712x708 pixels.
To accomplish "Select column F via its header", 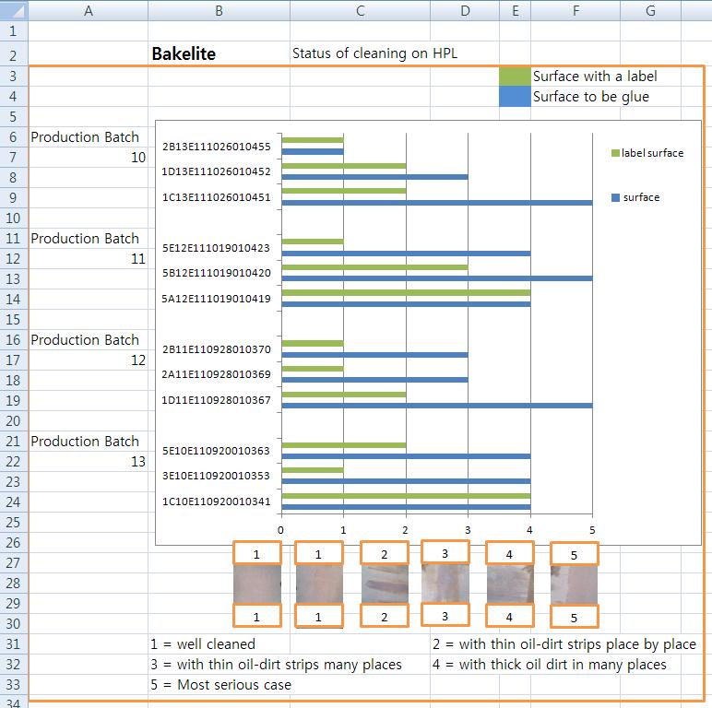I will pyautogui.click(x=576, y=11).
